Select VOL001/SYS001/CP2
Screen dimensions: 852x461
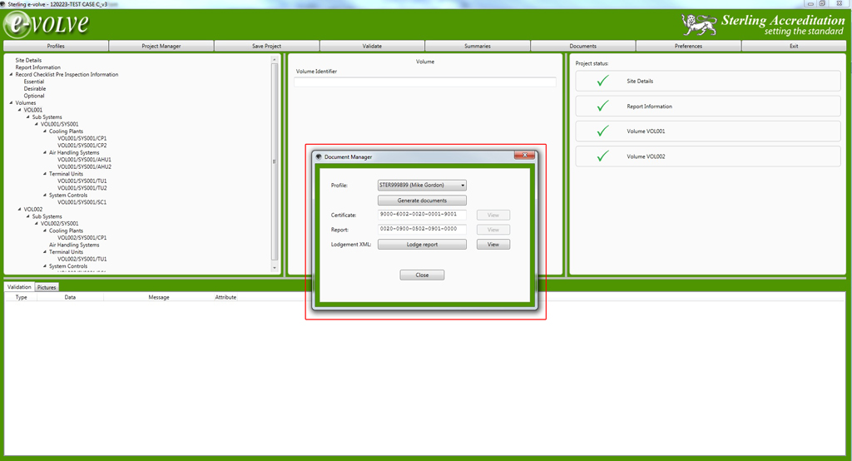tap(82, 145)
